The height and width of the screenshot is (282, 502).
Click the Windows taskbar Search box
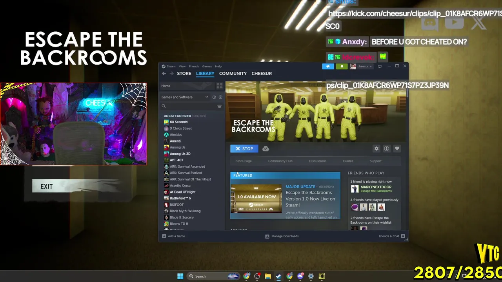click(213, 276)
